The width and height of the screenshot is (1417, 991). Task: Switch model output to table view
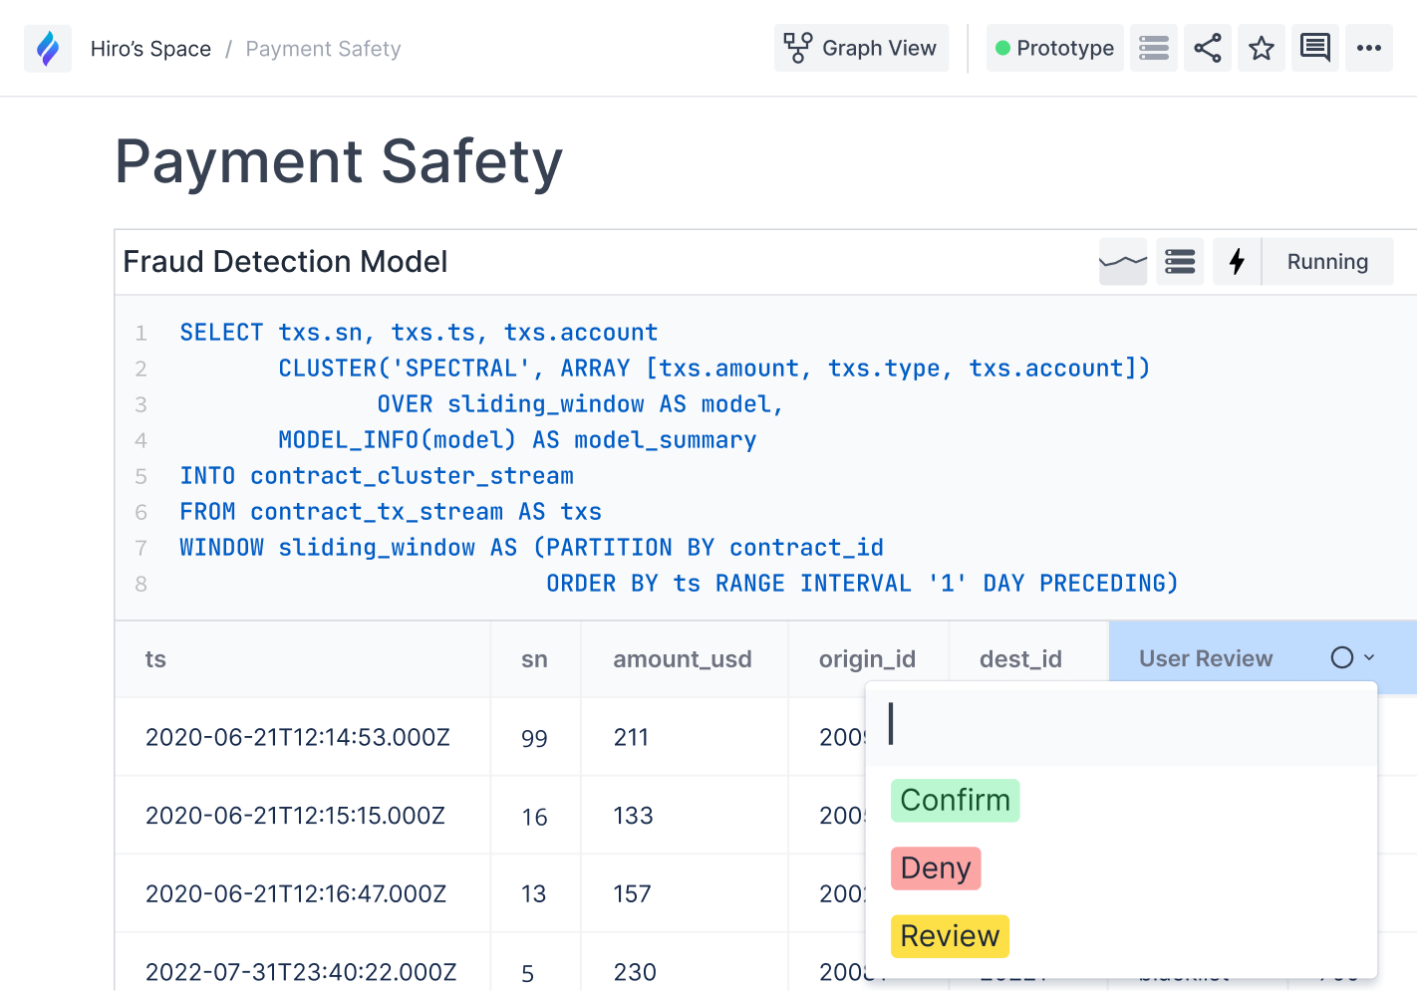click(1180, 261)
